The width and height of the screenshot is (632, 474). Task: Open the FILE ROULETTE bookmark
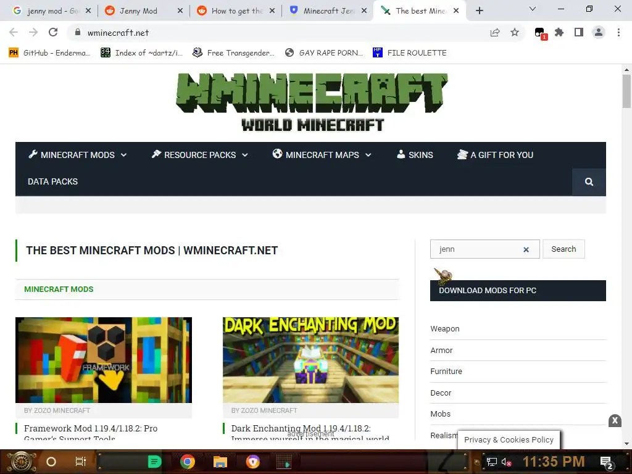pos(410,53)
